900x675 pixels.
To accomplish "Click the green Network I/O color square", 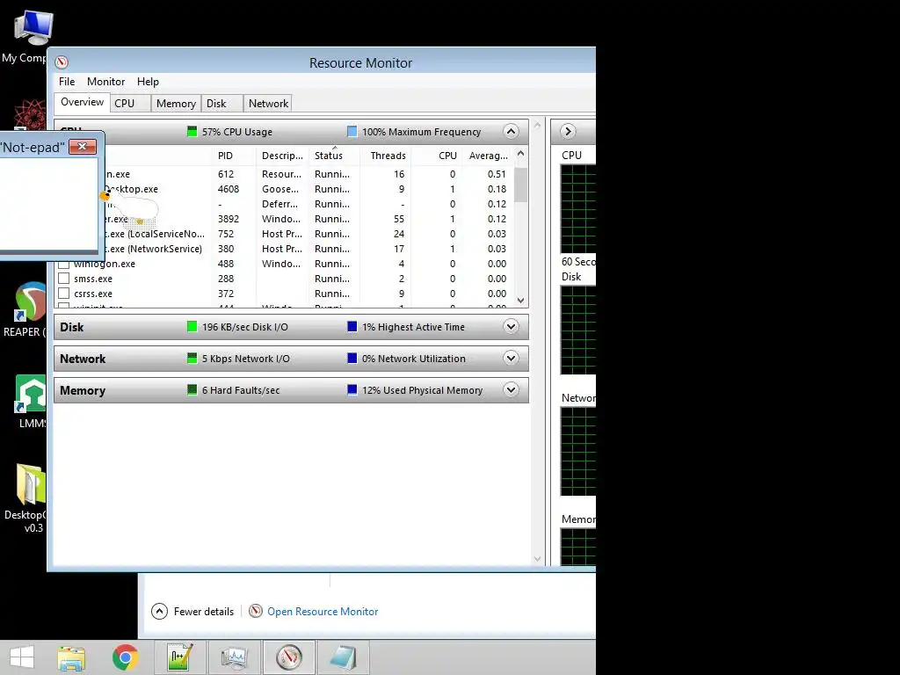I will (192, 359).
